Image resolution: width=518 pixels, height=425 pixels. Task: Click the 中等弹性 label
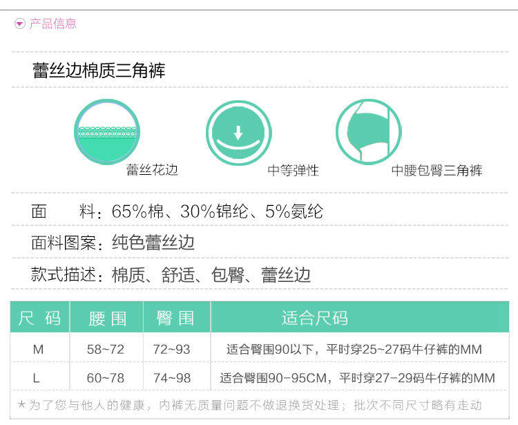pyautogui.click(x=293, y=171)
